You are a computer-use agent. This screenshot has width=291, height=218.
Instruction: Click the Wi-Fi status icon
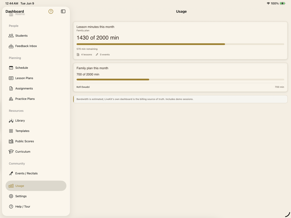[268, 3]
